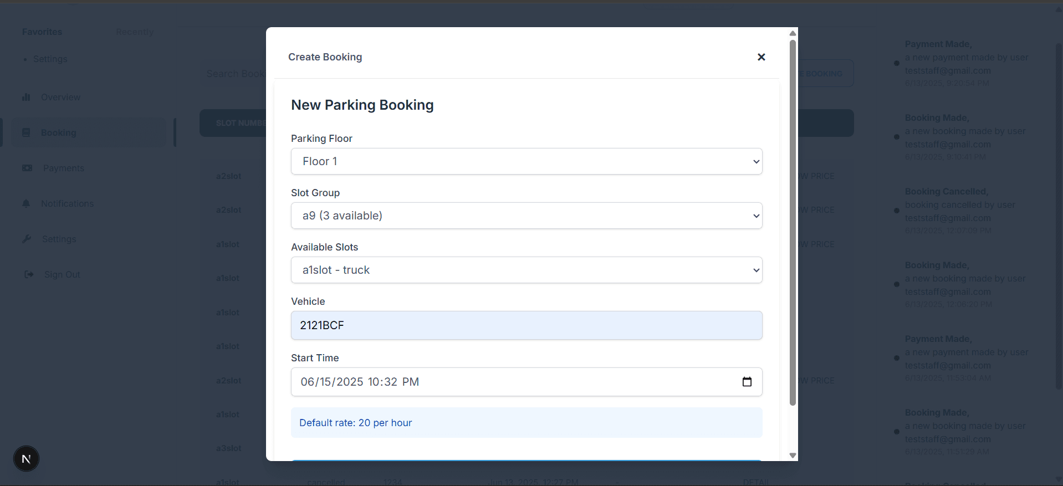Expand the Slot Group selector
The height and width of the screenshot is (486, 1063).
527,216
